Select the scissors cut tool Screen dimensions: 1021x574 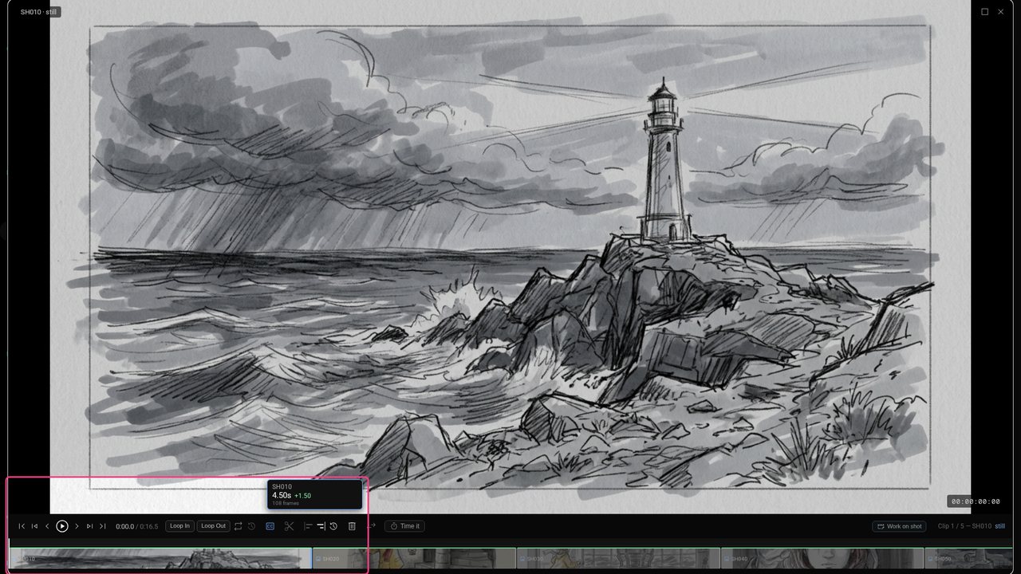[289, 526]
